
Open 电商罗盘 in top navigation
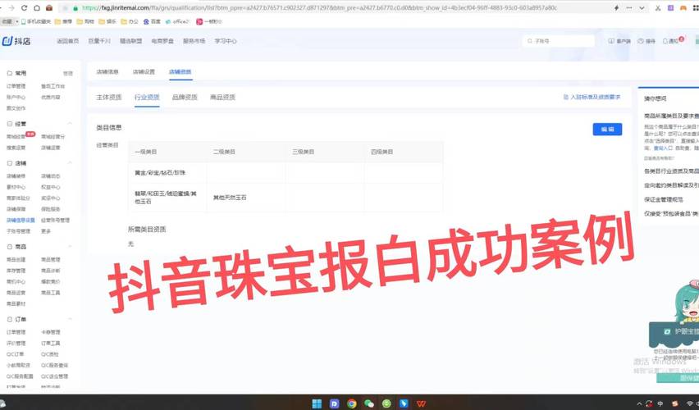[162, 41]
